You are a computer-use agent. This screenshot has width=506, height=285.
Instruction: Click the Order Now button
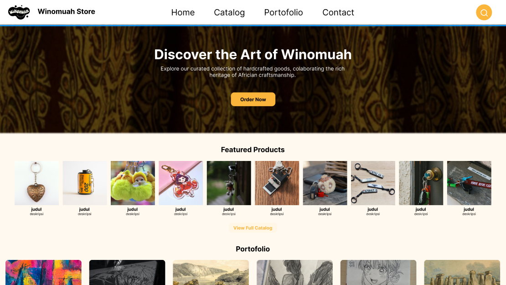click(253, 99)
